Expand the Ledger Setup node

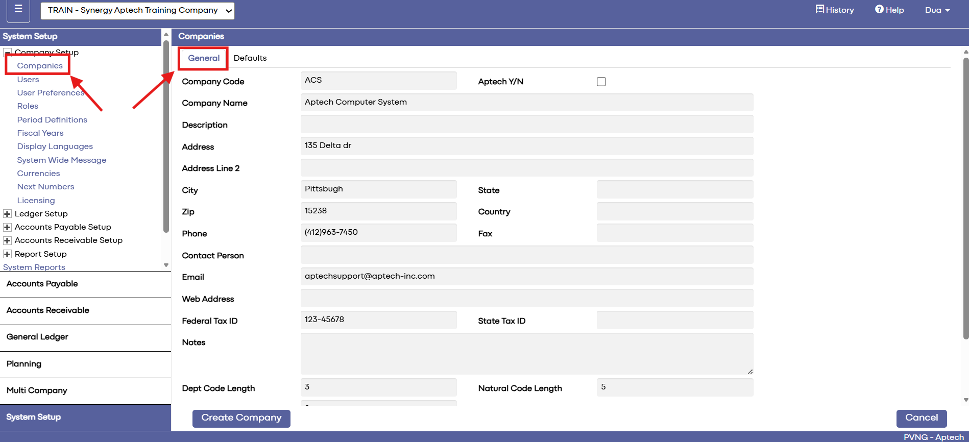[7, 214]
